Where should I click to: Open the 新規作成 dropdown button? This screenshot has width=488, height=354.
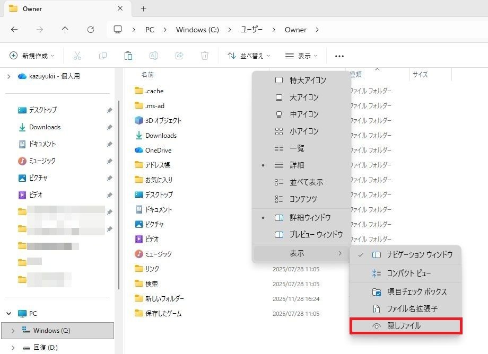click(33, 56)
